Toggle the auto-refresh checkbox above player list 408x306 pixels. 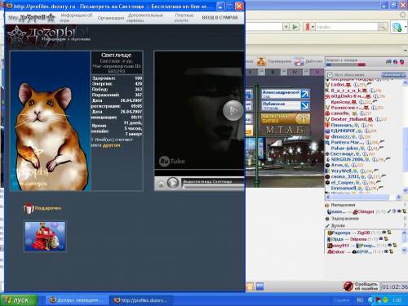pyautogui.click(x=330, y=74)
